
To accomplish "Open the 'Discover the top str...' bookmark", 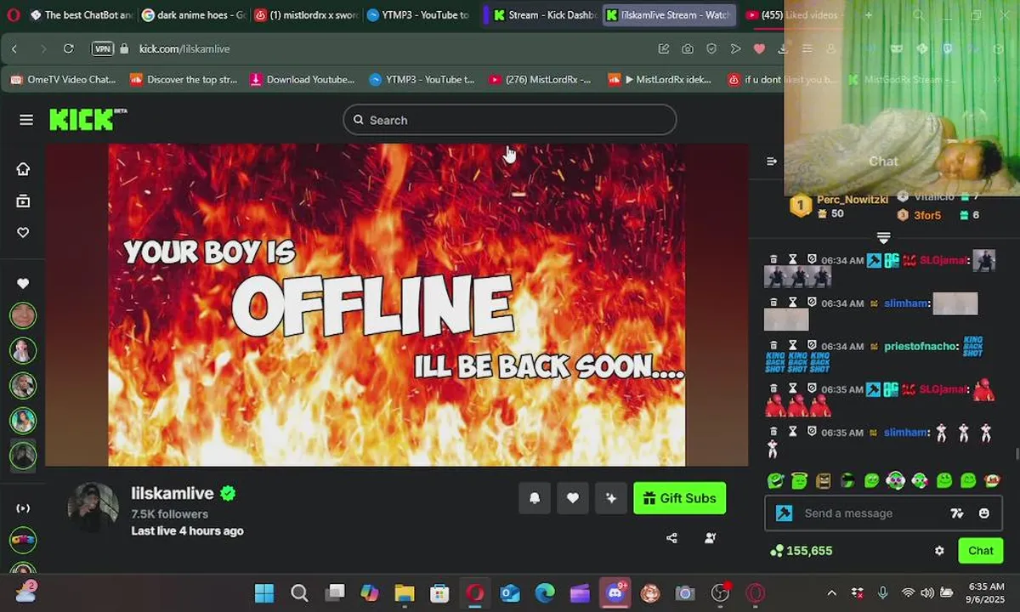I will [x=184, y=79].
